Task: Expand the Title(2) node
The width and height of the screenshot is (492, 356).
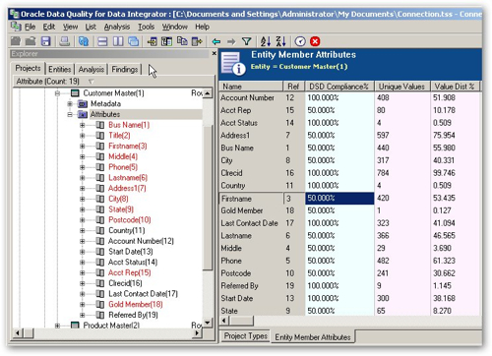Action: [83, 136]
